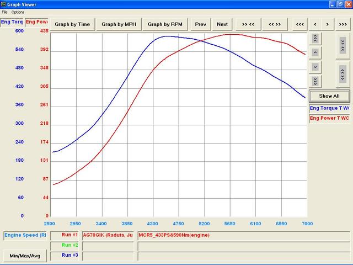Click the blue 180 torque axis value
Screen dimensions: 353x265
click(x=19, y=160)
